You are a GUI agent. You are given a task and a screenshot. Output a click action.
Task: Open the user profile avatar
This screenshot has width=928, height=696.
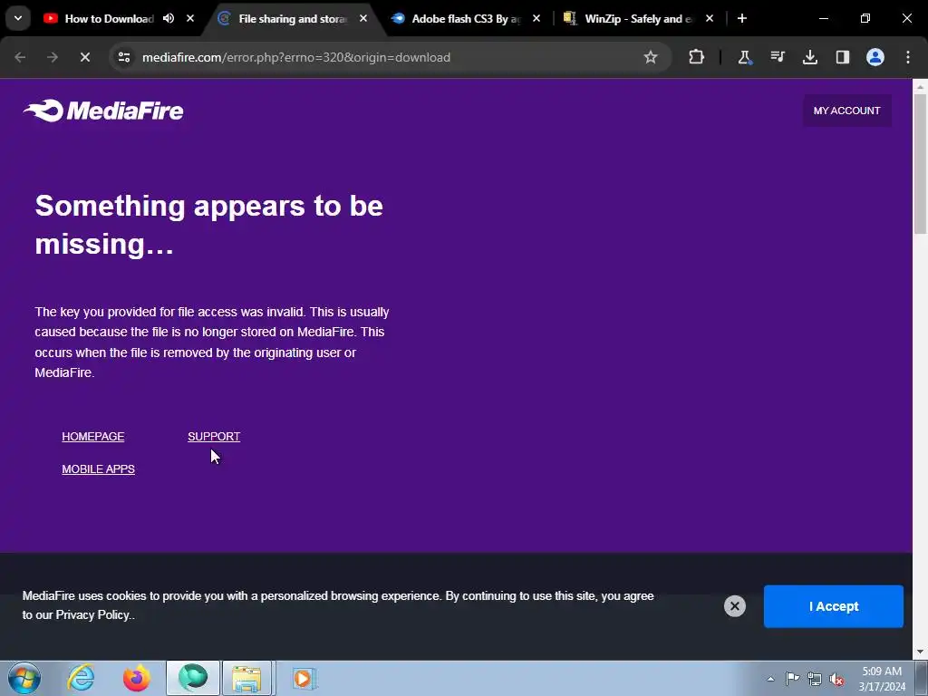(x=875, y=57)
